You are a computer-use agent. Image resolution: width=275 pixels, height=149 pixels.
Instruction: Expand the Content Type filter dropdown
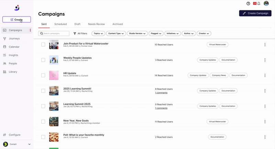coord(116,33)
